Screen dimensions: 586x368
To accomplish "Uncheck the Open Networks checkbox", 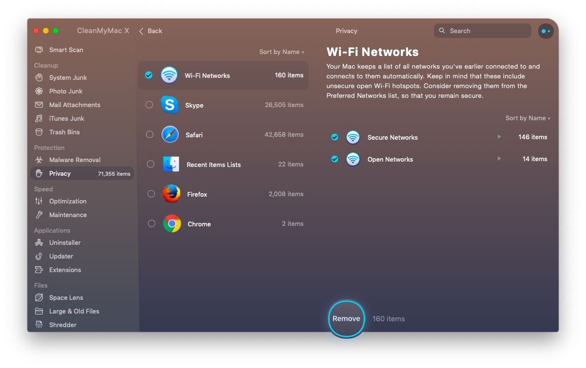I will 334,159.
